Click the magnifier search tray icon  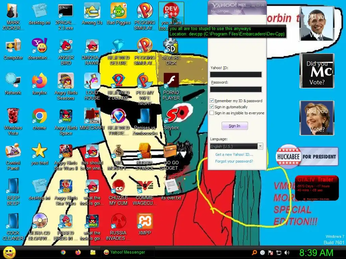point(254,253)
